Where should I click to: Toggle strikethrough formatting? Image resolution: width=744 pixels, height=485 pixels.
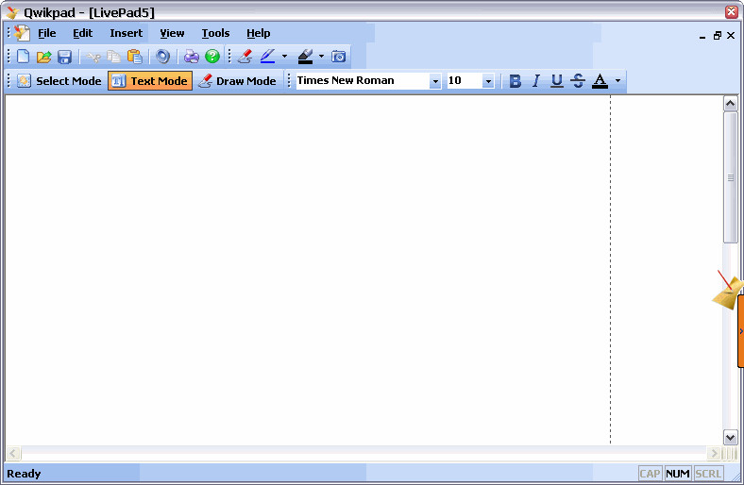(578, 81)
